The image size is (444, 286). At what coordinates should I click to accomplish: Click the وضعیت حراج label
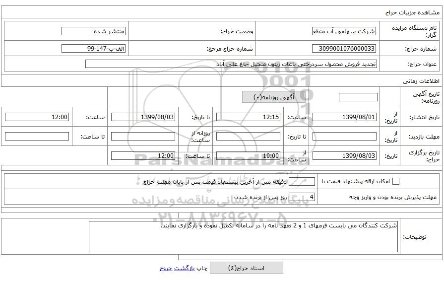(x=237, y=31)
